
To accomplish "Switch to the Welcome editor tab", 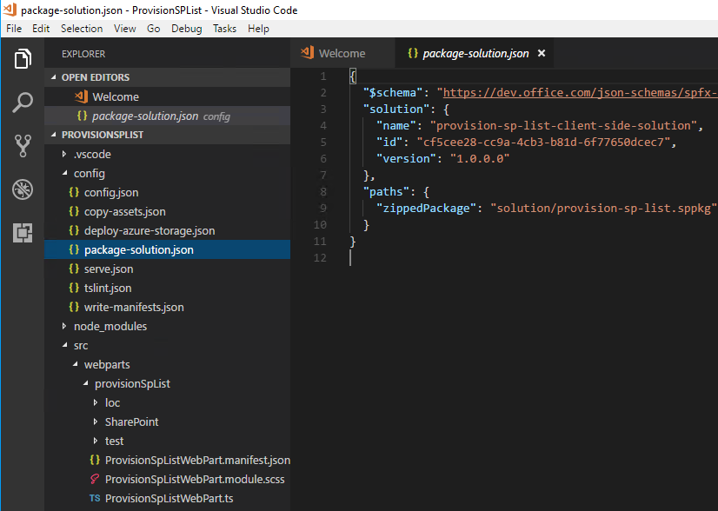I will tap(342, 53).
